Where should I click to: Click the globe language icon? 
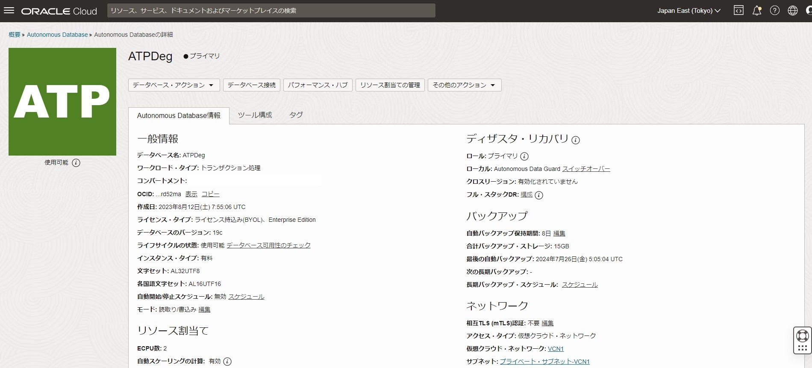click(792, 11)
